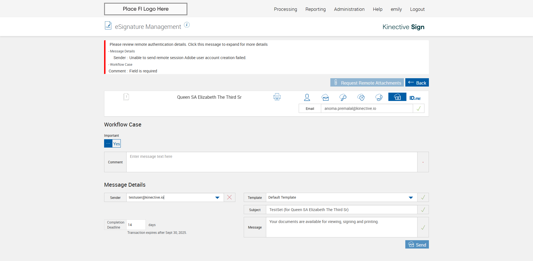The image size is (533, 261).
Task: Pick the cloud shield question icon
Action: pyautogui.click(x=361, y=97)
